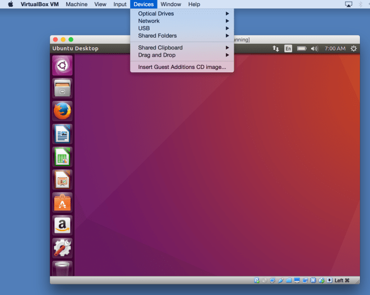Click the Amazon launcher icon

[62, 225]
